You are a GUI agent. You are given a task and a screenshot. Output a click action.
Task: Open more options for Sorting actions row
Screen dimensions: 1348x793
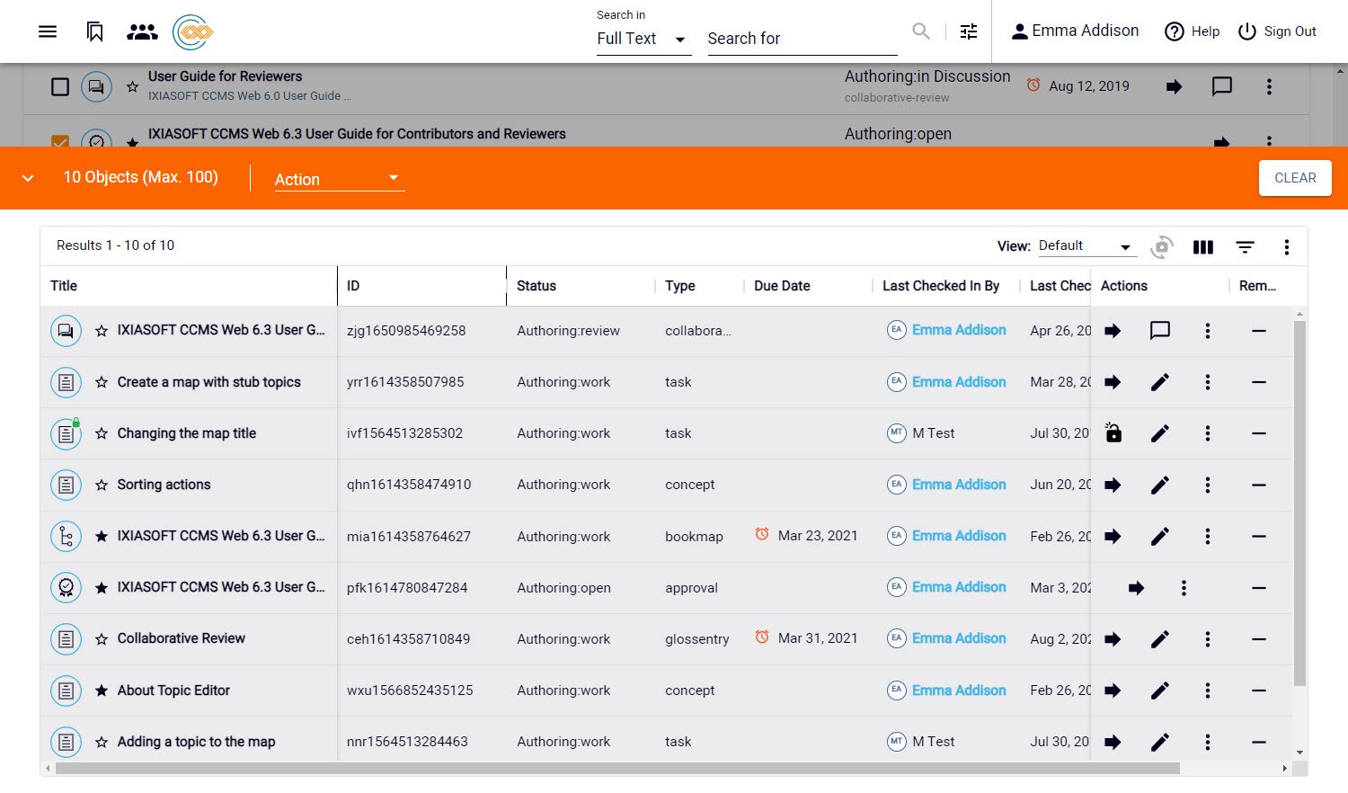click(x=1208, y=485)
